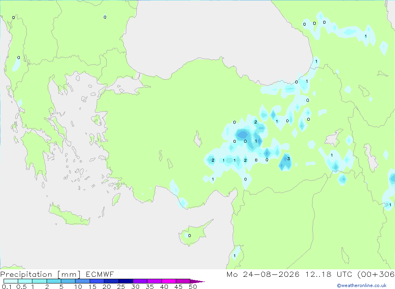This screenshot has height=289, width=395.
Task: Click the date 'Mo 24-08-2026'
Action: (263, 274)
